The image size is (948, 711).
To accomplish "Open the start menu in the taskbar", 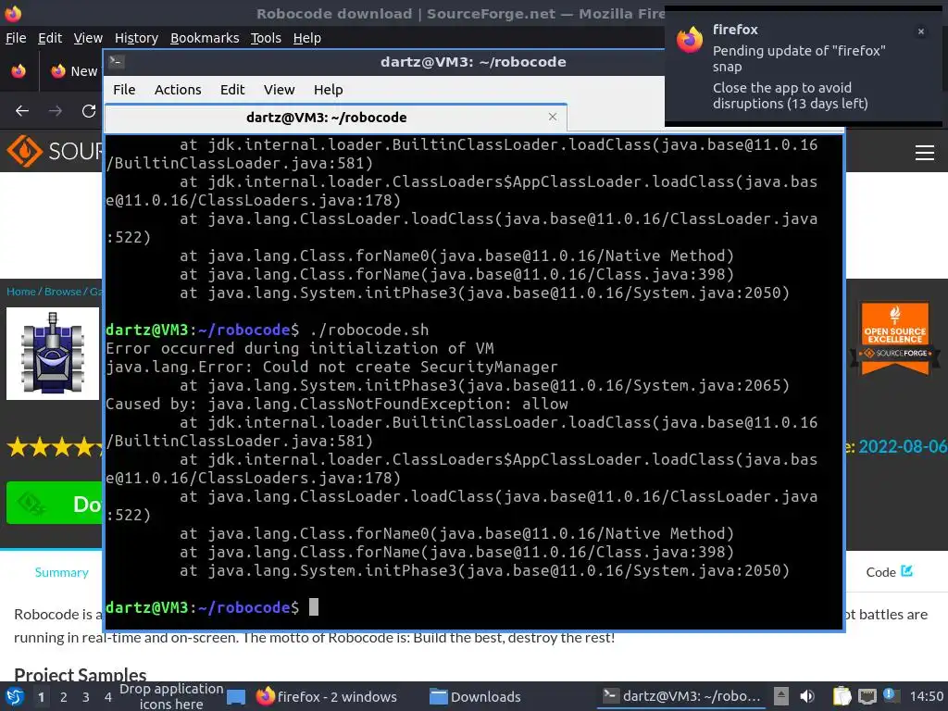I will click(15, 696).
